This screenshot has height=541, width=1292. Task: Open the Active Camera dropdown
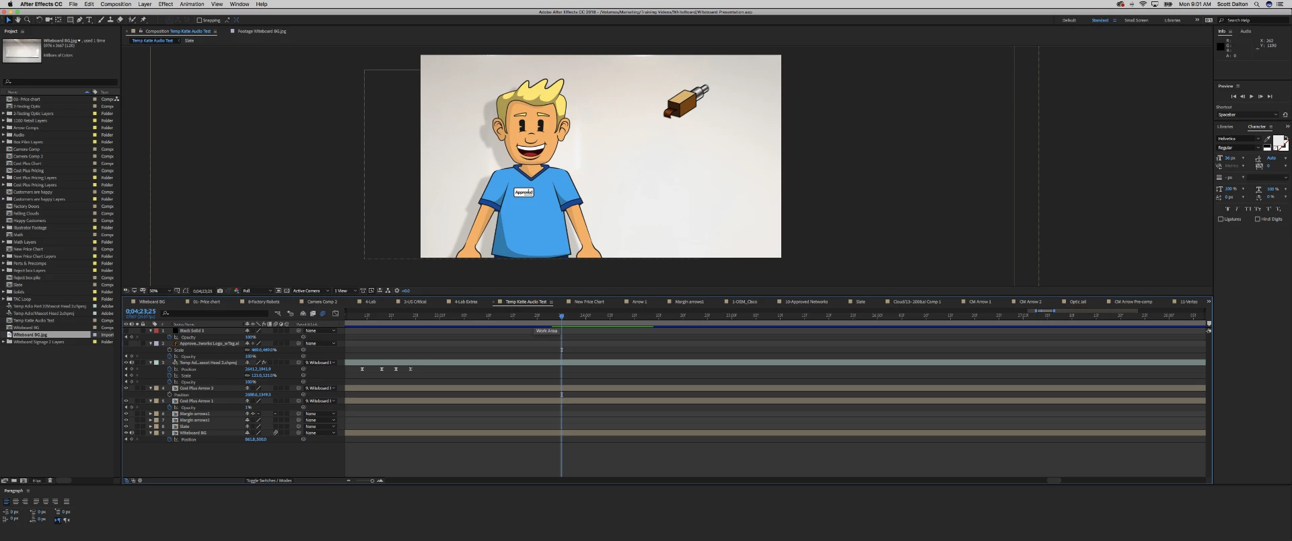coord(311,291)
